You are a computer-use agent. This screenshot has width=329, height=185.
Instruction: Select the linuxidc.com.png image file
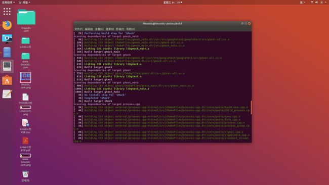[x=26, y=77]
